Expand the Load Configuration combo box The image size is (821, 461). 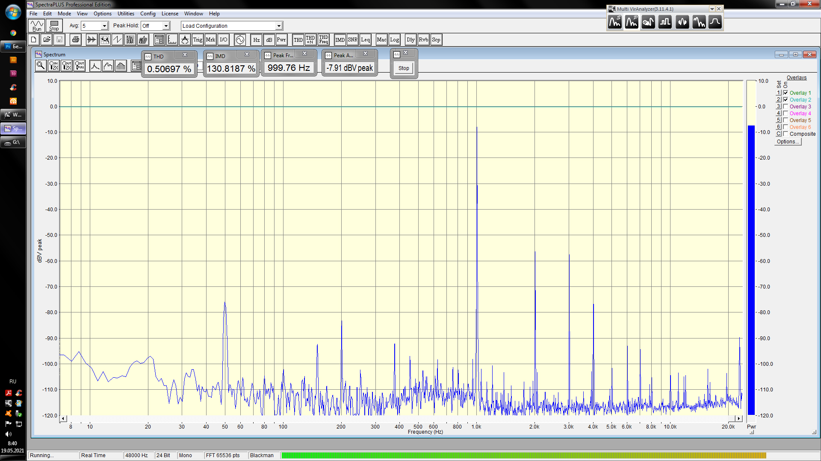278,26
